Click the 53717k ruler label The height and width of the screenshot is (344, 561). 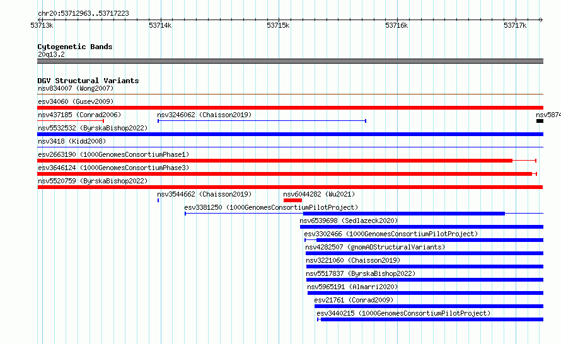point(515,25)
